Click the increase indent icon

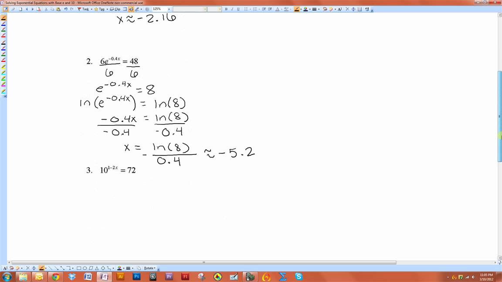click(270, 9)
